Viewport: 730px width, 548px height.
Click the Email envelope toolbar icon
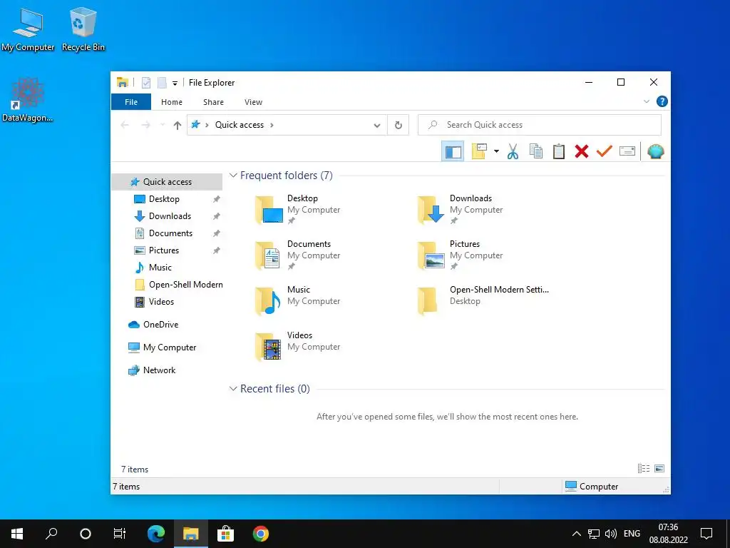(x=627, y=151)
